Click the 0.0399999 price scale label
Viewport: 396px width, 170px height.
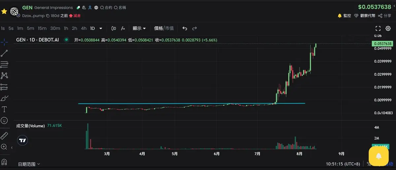pyautogui.click(x=382, y=61)
